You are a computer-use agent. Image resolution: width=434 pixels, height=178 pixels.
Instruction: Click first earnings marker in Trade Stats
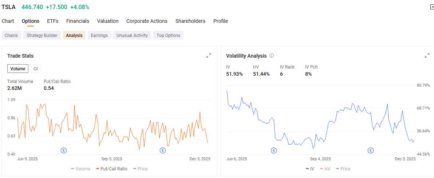click(64, 150)
